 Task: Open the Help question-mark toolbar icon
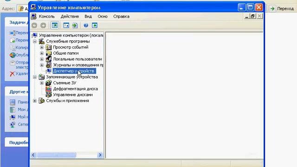[x=86, y=26]
